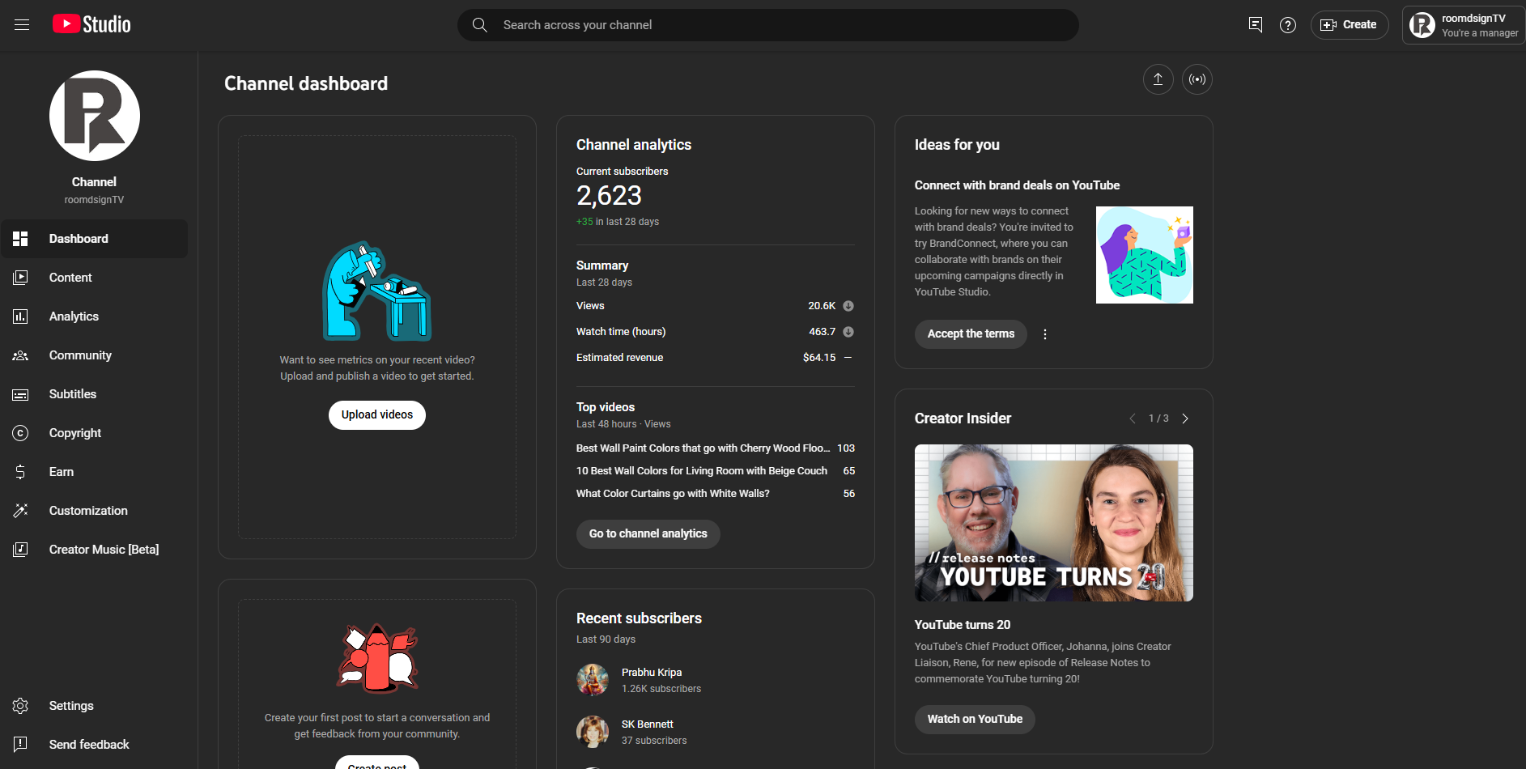Click Accept the terms button
Viewport: 1526px width, 769px height.
click(x=971, y=334)
